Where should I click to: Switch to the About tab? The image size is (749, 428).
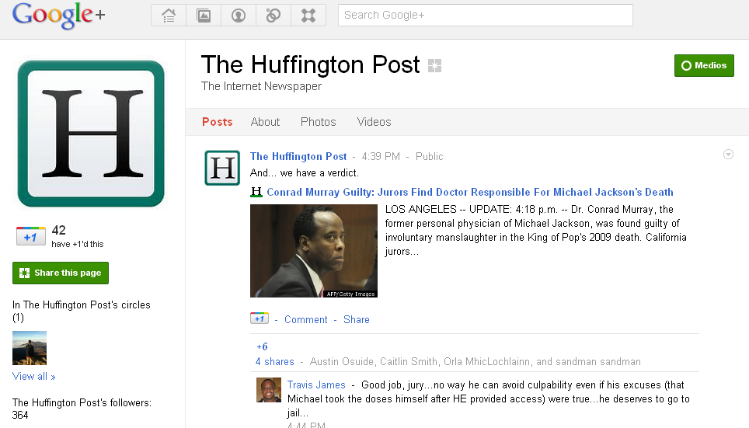[x=265, y=122]
